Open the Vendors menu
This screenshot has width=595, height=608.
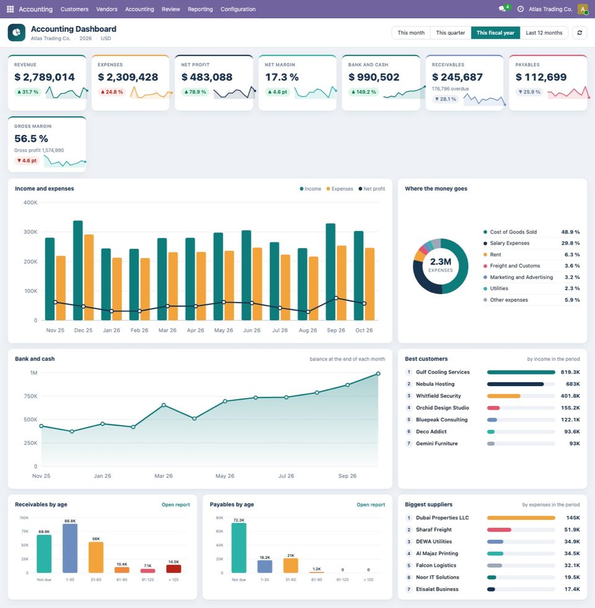[107, 9]
